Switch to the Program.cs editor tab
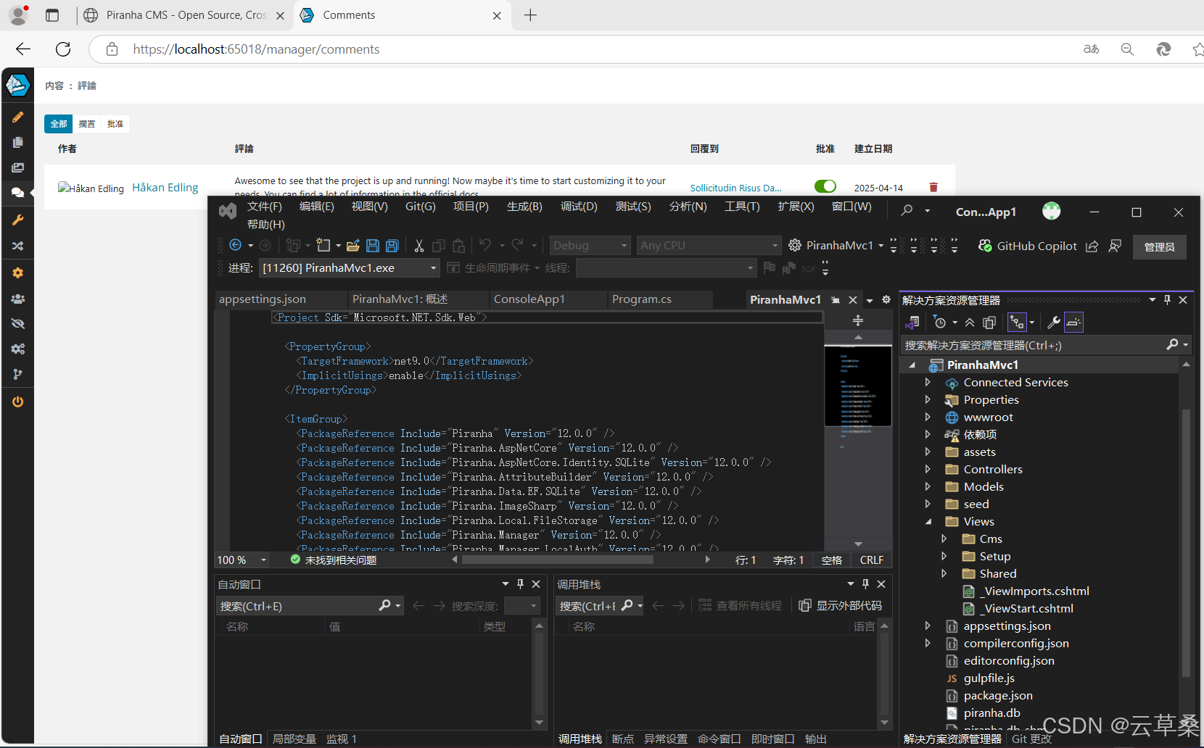 coord(642,299)
